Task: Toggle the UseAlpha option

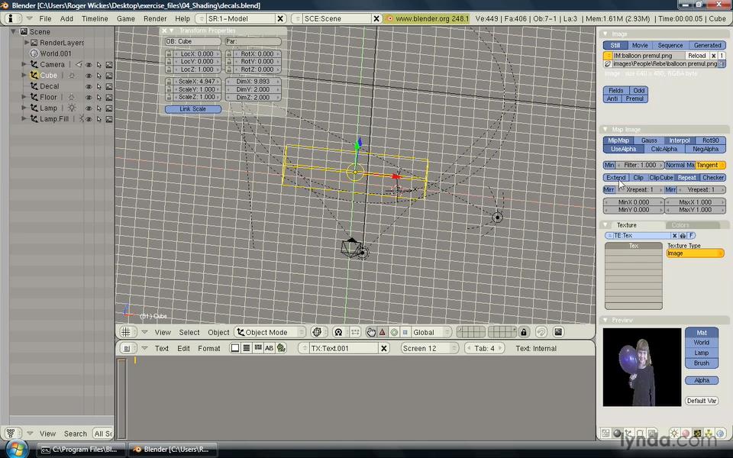Action: tap(623, 149)
